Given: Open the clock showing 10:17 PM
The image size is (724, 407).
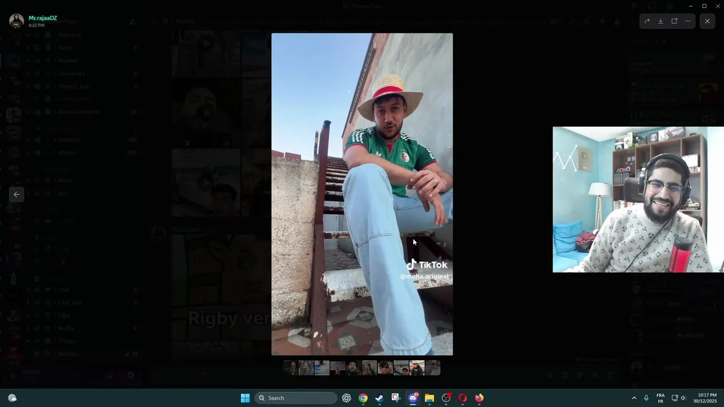Looking at the screenshot, I should click(706, 398).
